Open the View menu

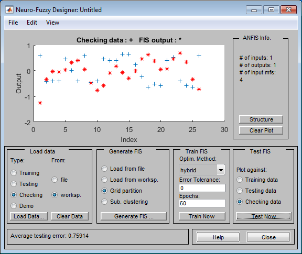tap(52, 23)
